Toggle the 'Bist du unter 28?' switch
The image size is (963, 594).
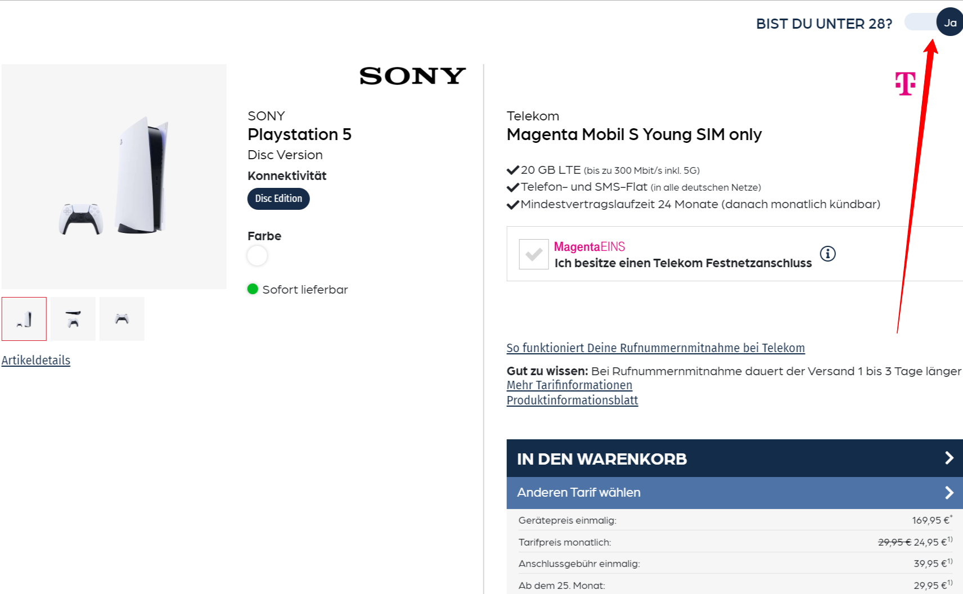click(934, 22)
